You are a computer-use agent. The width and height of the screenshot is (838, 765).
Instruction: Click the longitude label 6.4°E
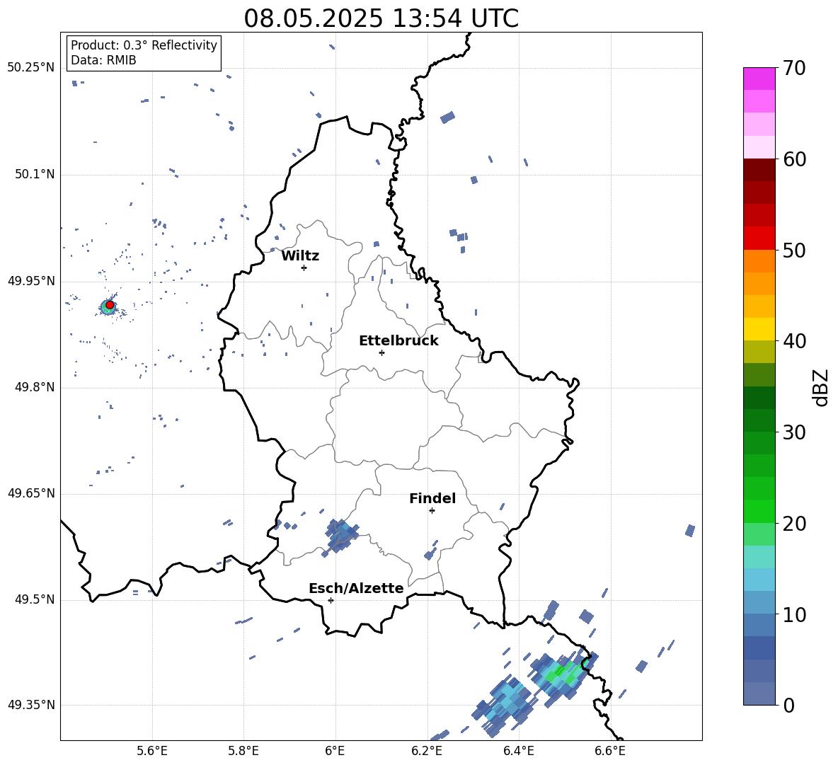coord(518,751)
